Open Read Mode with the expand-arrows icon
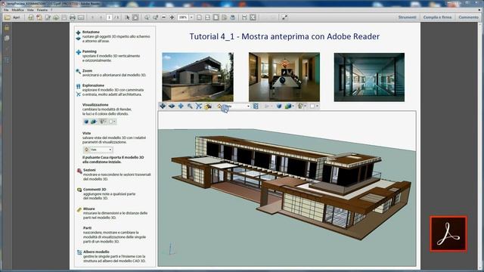Image resolution: width=484 pixels, height=272 pixels. point(284,17)
